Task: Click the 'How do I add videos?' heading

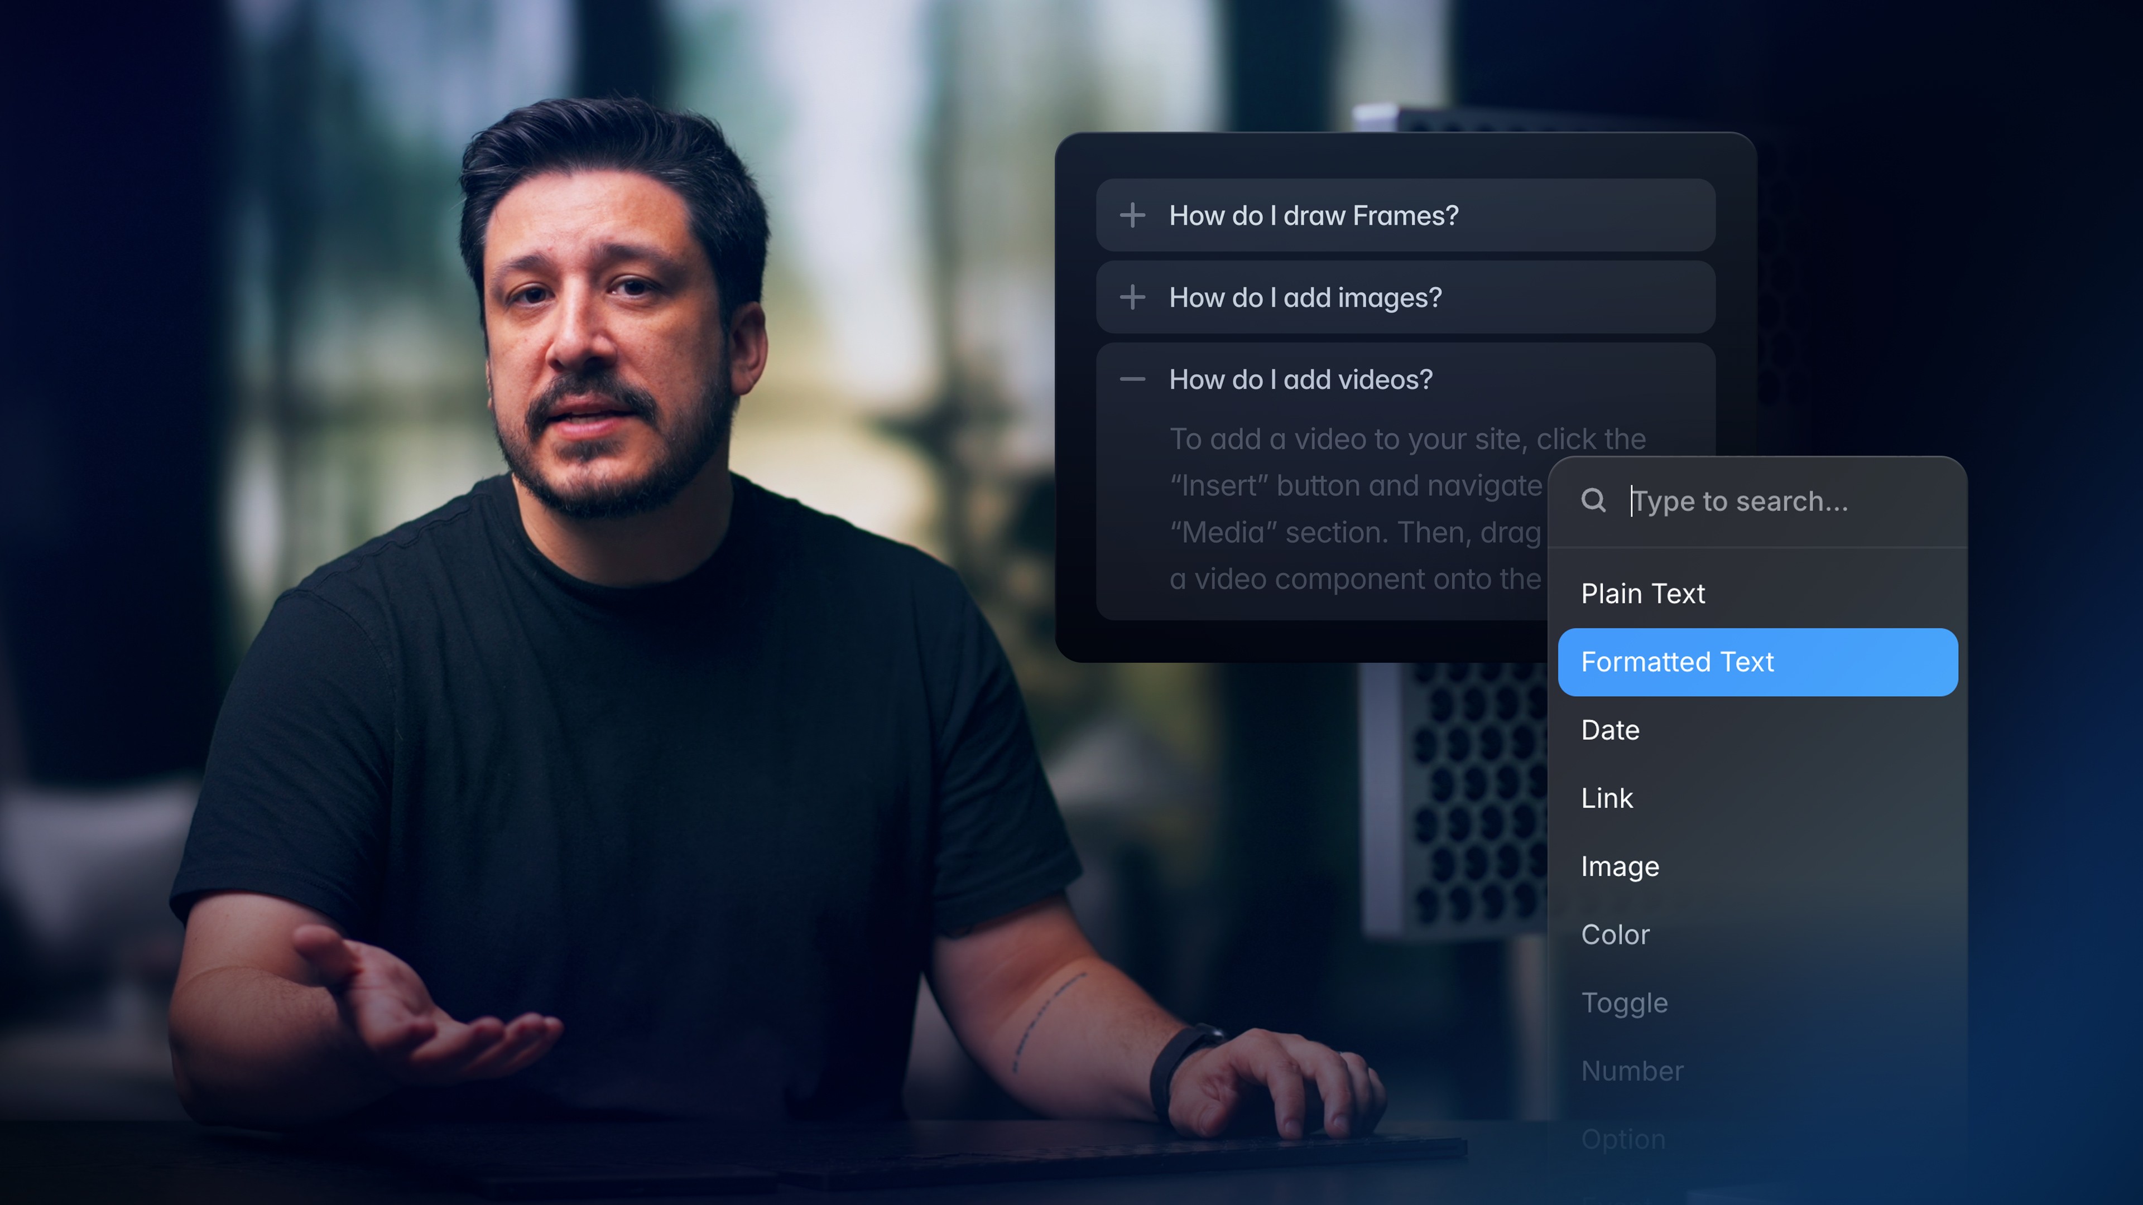Action: pos(1301,379)
